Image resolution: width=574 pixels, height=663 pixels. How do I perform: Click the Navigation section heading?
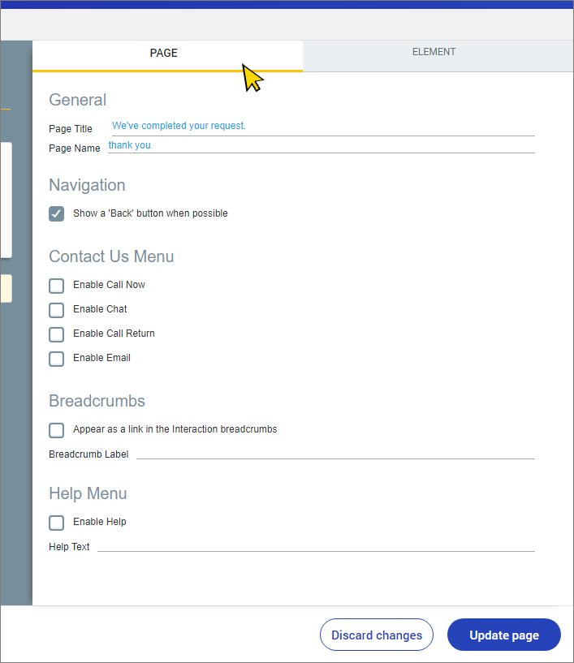click(87, 185)
